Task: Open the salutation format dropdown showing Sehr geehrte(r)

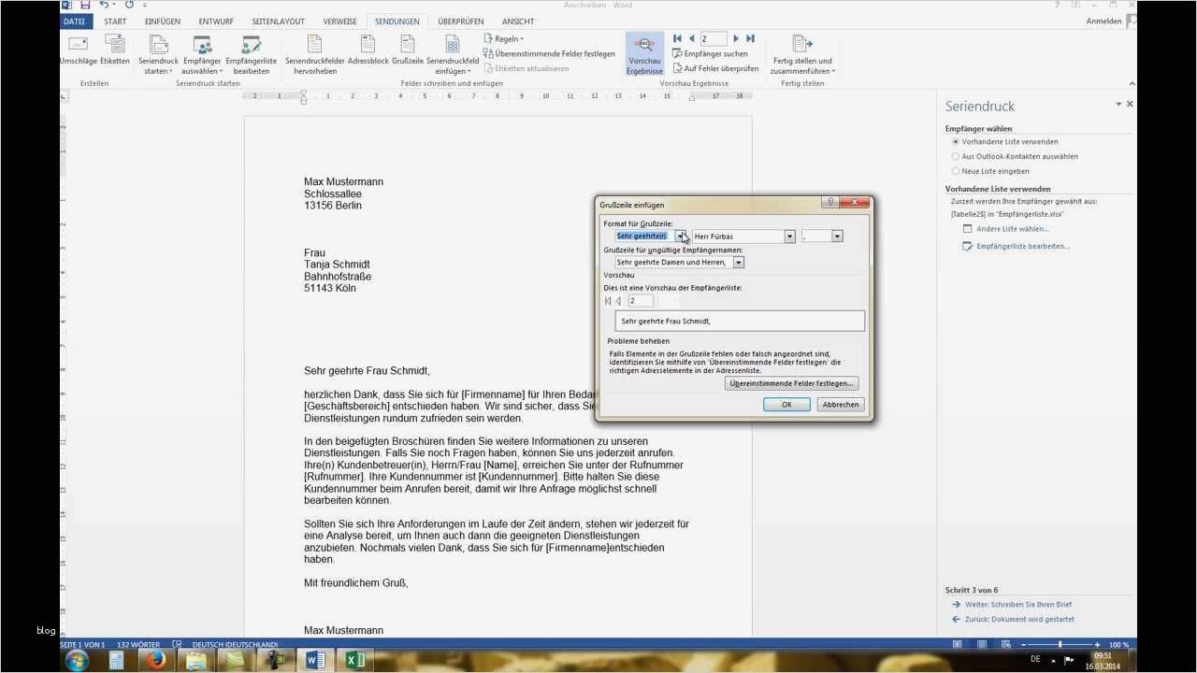Action: [682, 236]
